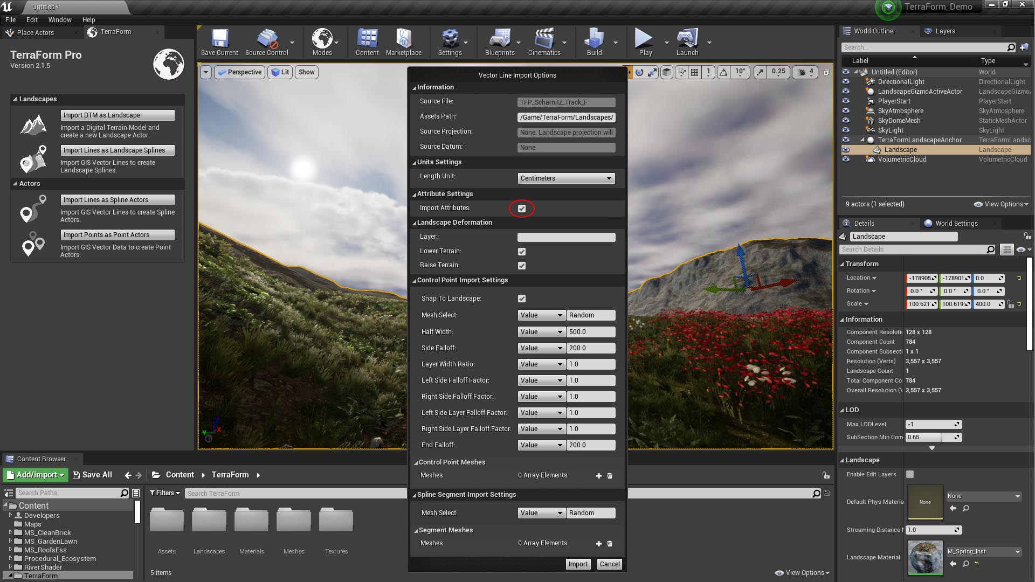Go back in Content Browser history
Viewport: 1035px width, 582px height.
click(x=128, y=475)
